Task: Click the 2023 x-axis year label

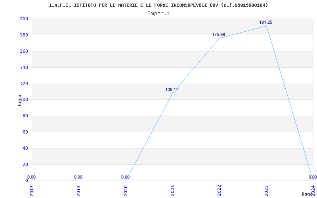Action: 266,191
